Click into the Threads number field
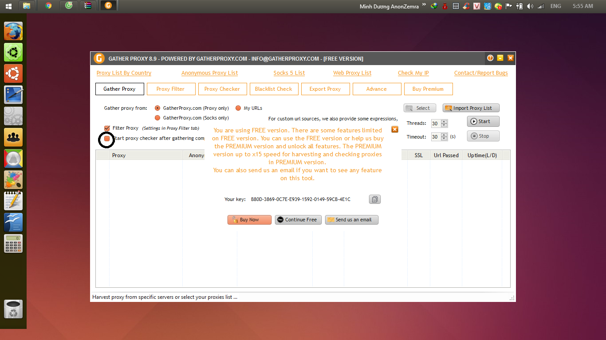 (437, 124)
